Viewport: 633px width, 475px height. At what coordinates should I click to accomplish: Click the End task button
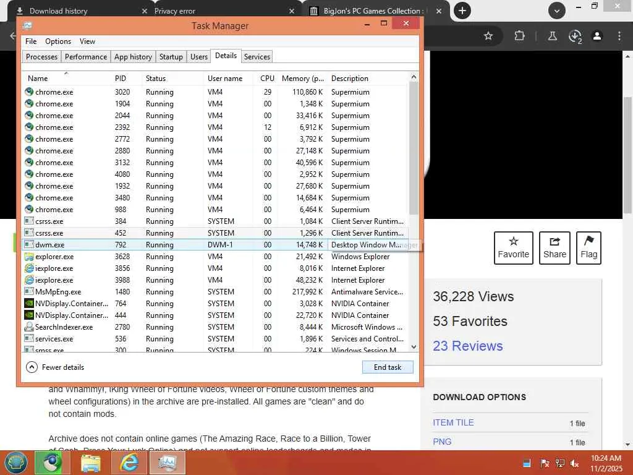tap(388, 367)
